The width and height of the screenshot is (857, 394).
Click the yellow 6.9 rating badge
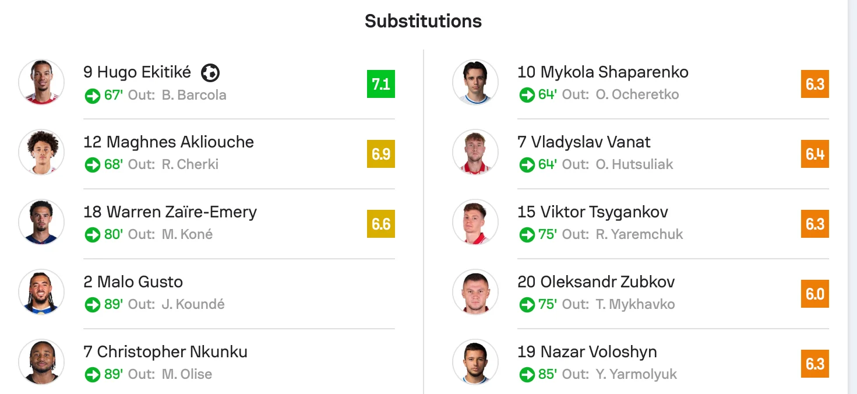coord(381,154)
